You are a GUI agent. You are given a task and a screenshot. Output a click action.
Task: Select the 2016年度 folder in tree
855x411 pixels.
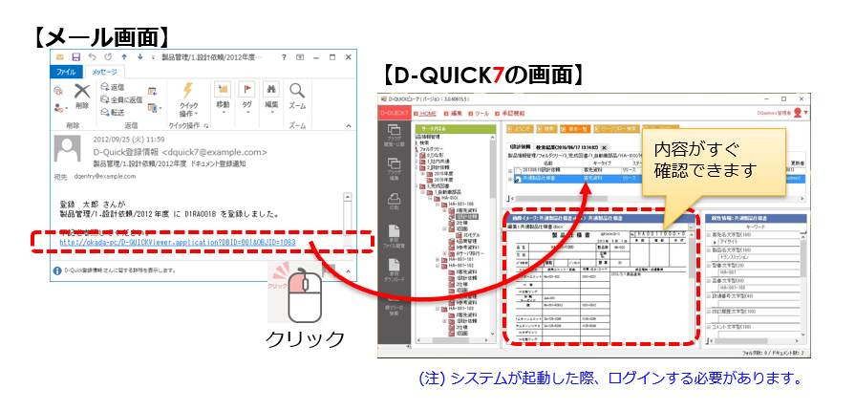point(440,179)
